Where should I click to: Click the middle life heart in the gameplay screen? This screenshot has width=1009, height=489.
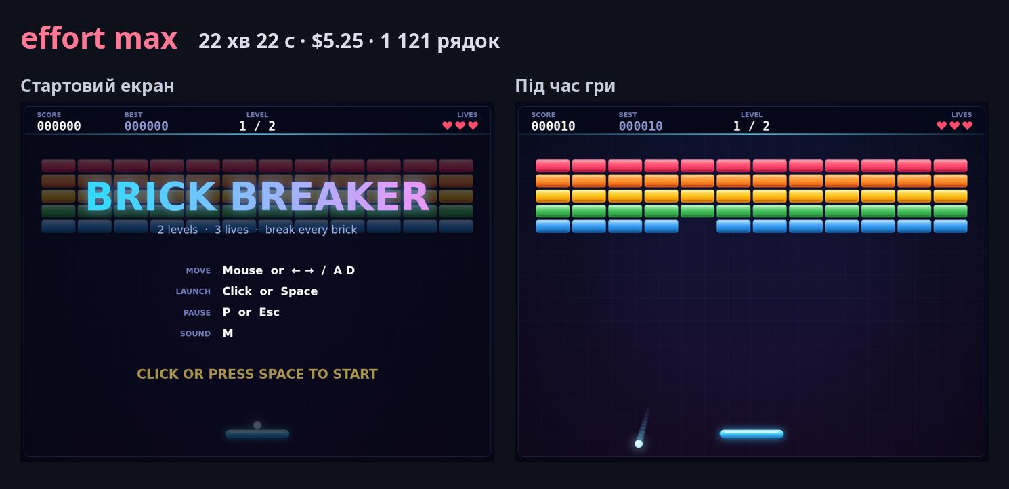[x=955, y=125]
